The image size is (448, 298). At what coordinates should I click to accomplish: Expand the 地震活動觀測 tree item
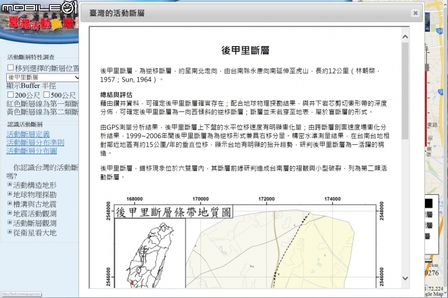tap(9, 213)
